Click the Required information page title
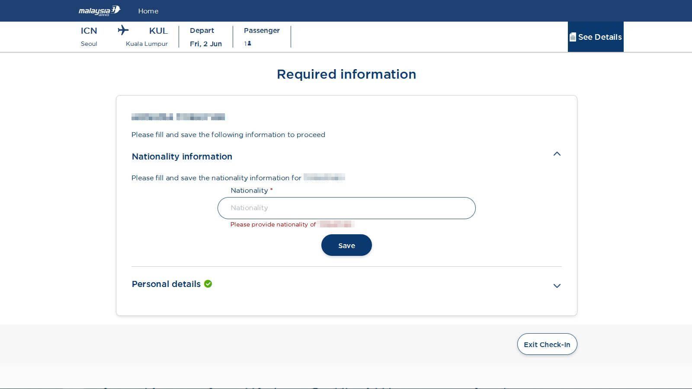This screenshot has width=692, height=389. pos(346,74)
